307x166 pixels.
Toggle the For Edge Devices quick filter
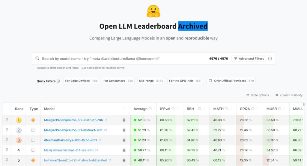click(81, 81)
